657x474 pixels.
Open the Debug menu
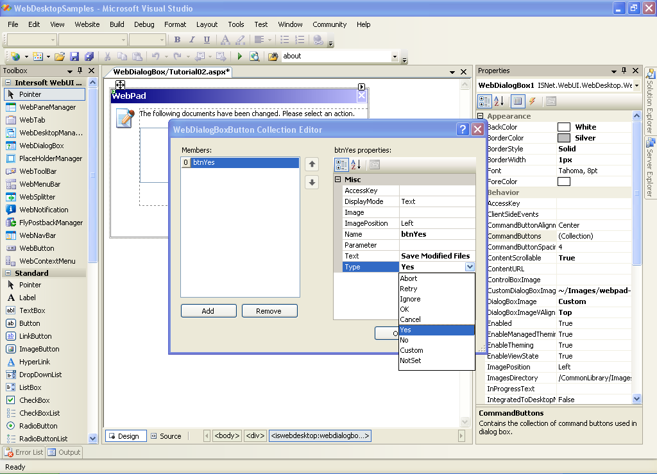[144, 24]
